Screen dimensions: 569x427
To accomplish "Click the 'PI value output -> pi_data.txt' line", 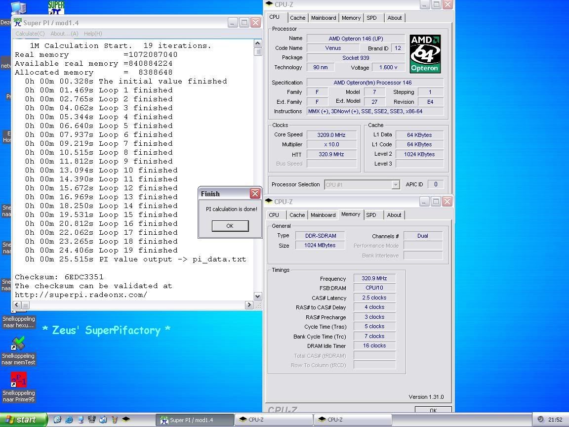I will (x=135, y=259).
